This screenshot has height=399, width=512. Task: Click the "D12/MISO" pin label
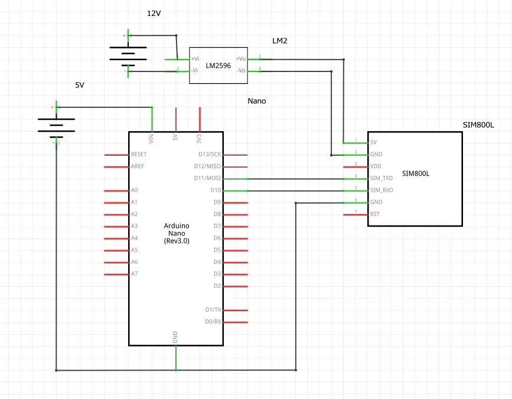click(x=207, y=166)
